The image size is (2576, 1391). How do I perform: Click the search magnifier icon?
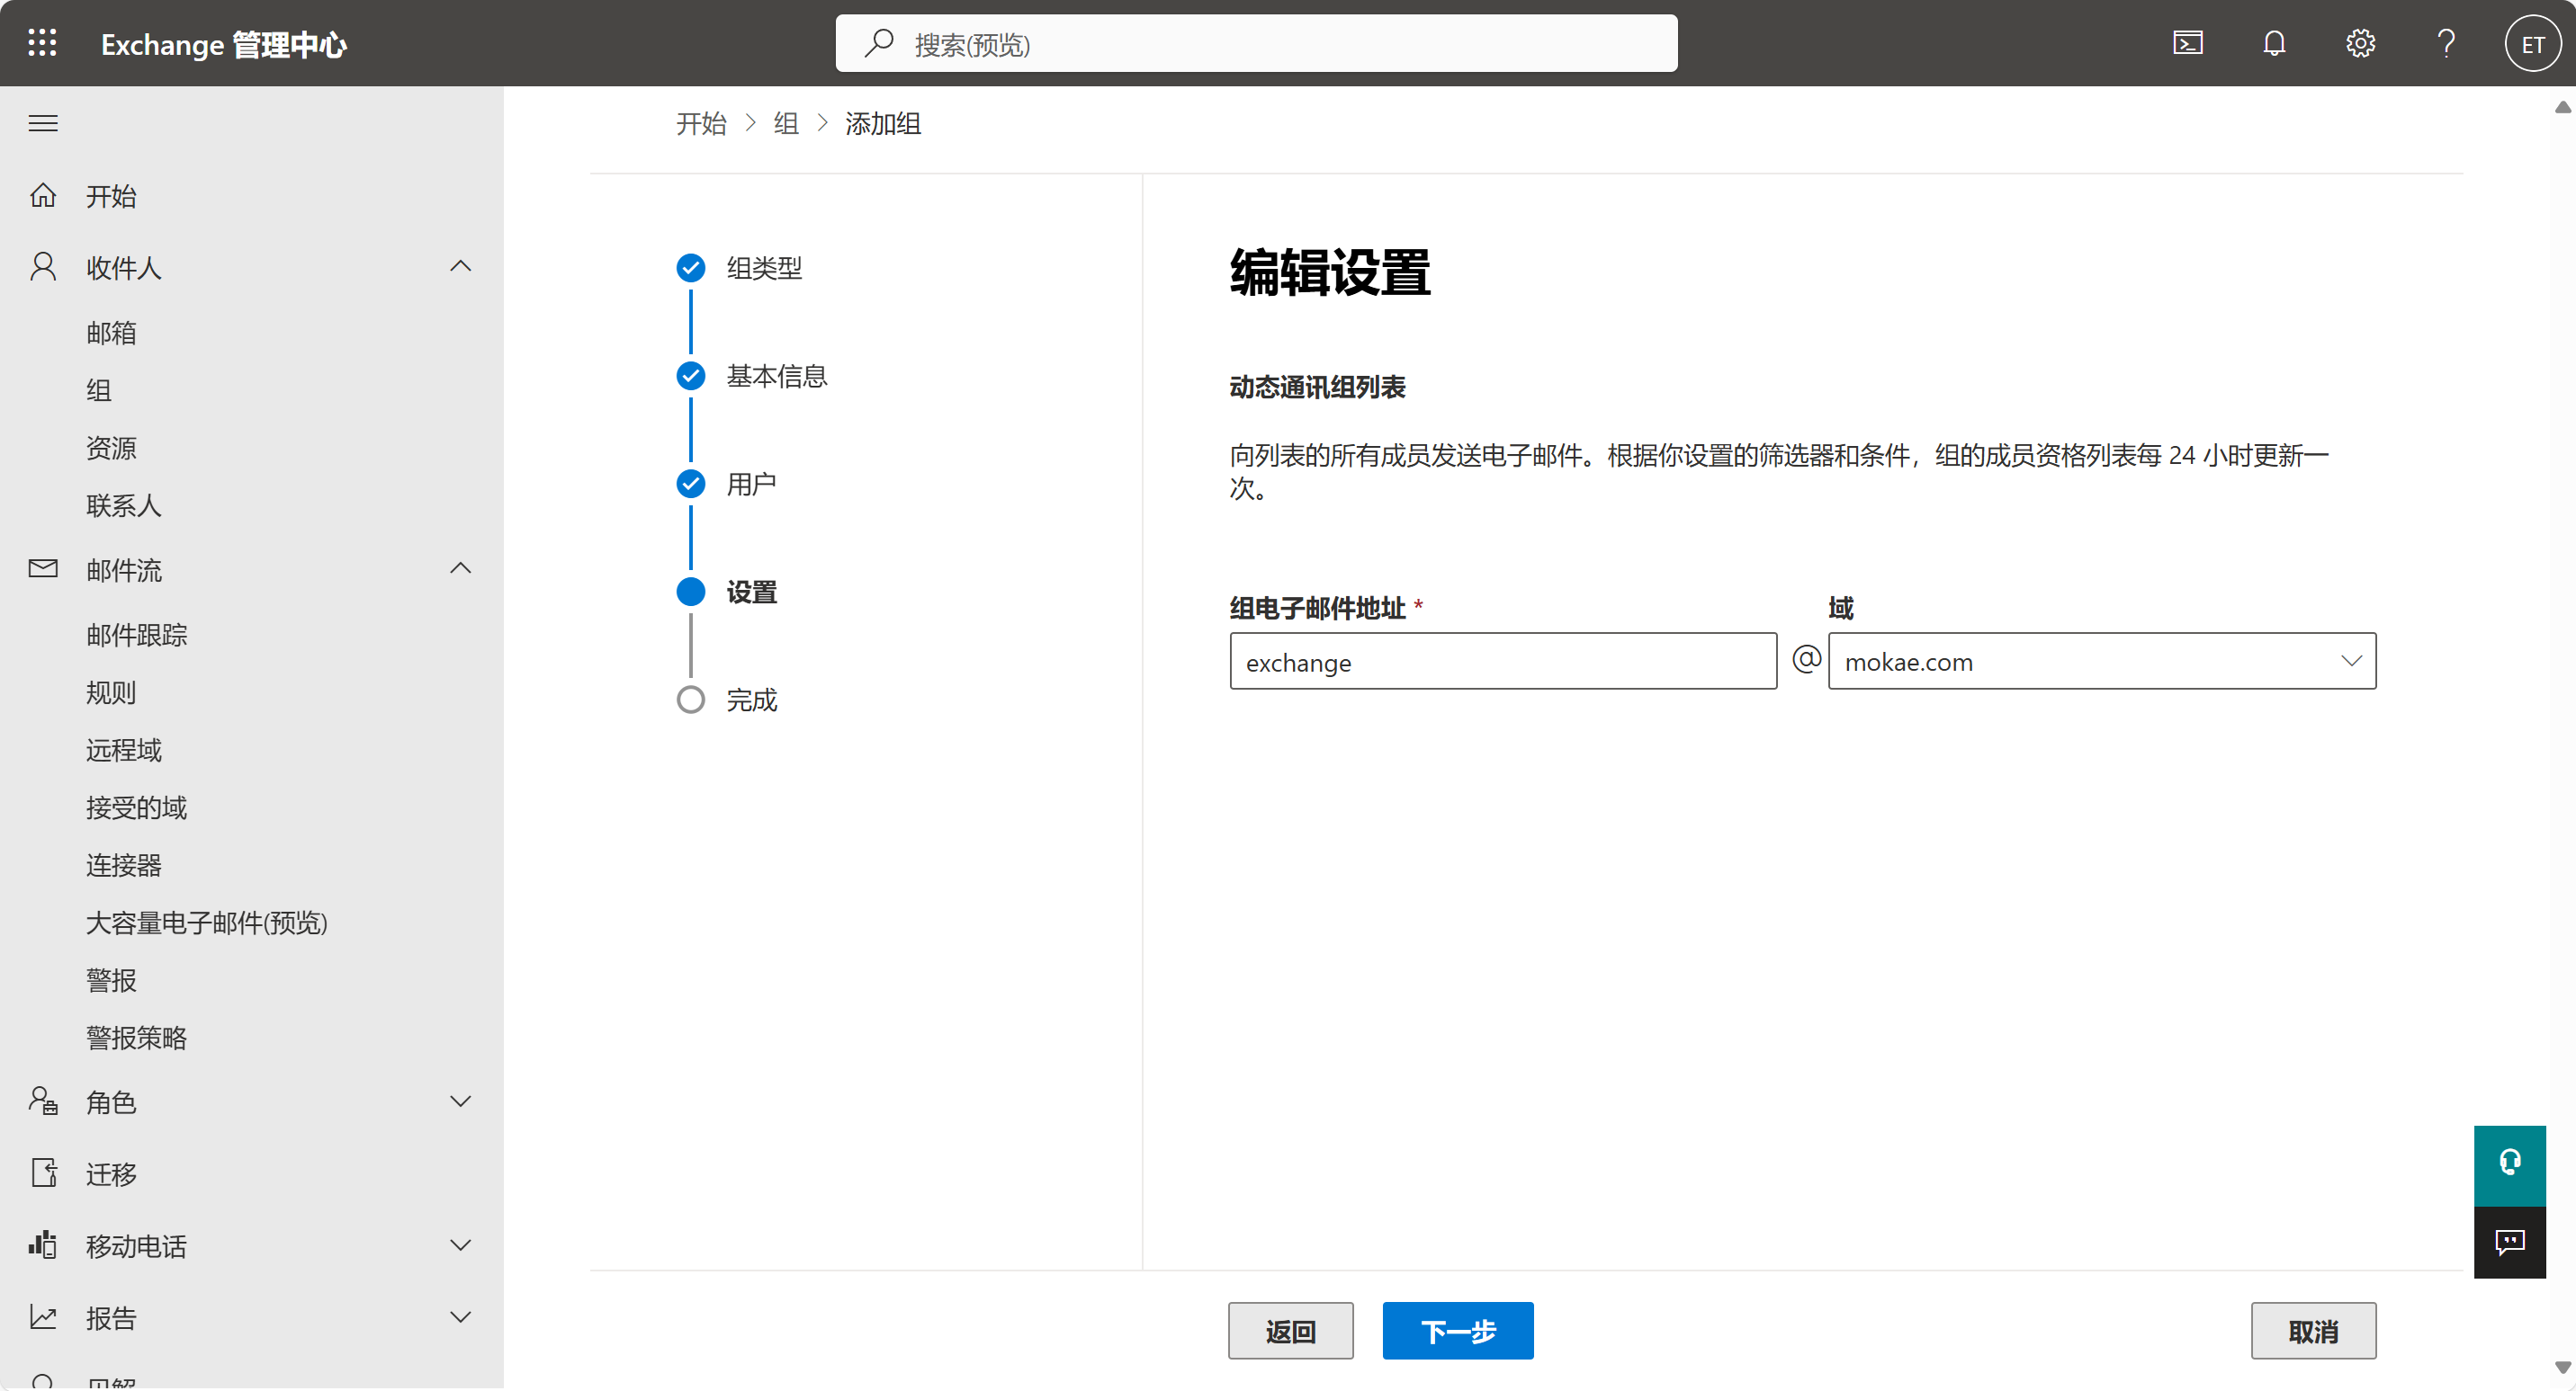[878, 43]
